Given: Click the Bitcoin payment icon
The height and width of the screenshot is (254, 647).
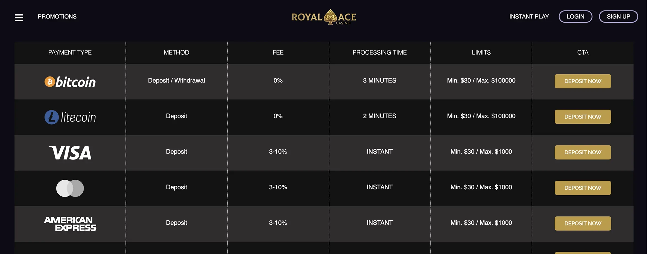Looking at the screenshot, I should tap(70, 81).
